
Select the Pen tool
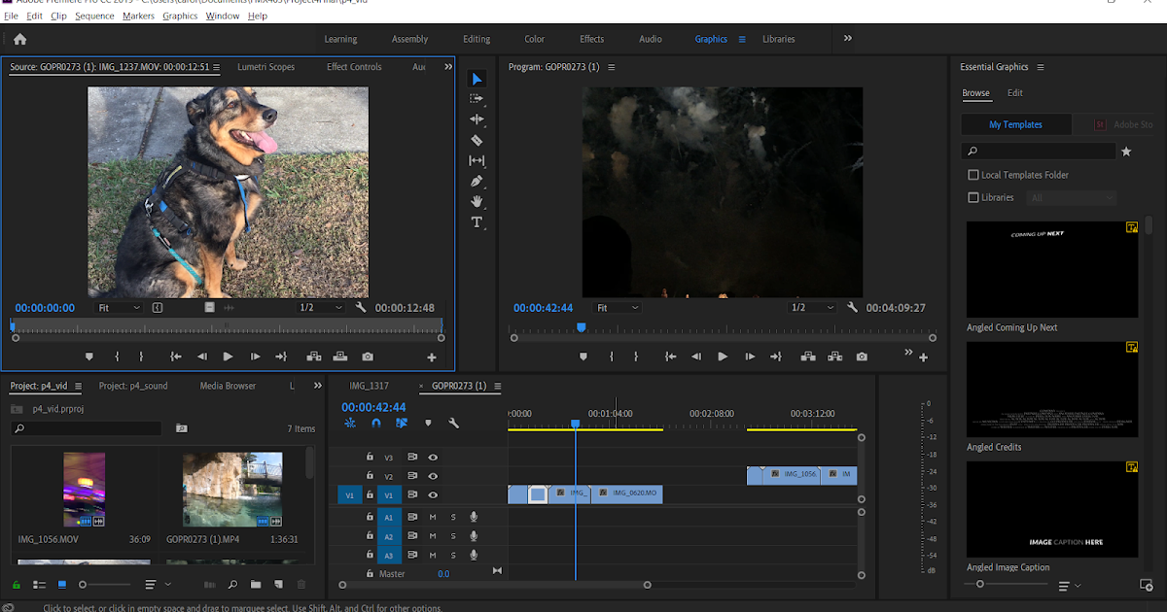click(477, 182)
